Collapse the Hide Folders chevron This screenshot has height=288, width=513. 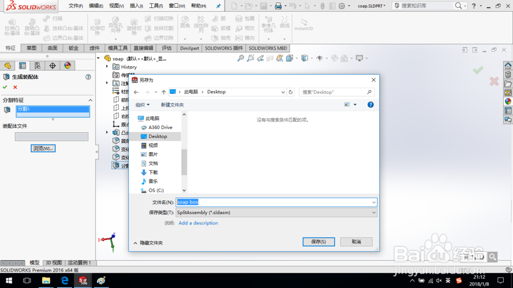pos(135,243)
